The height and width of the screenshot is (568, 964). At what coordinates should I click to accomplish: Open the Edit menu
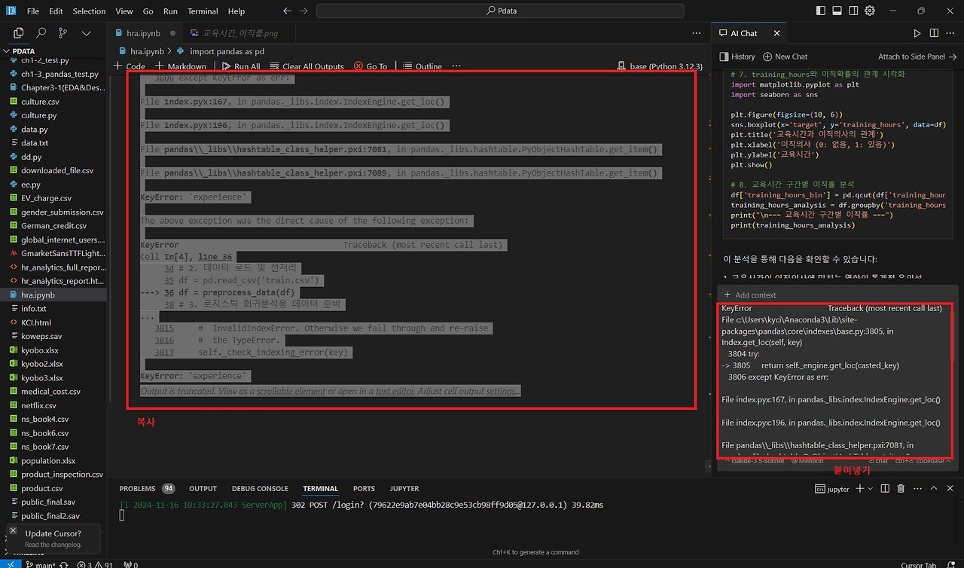56,11
